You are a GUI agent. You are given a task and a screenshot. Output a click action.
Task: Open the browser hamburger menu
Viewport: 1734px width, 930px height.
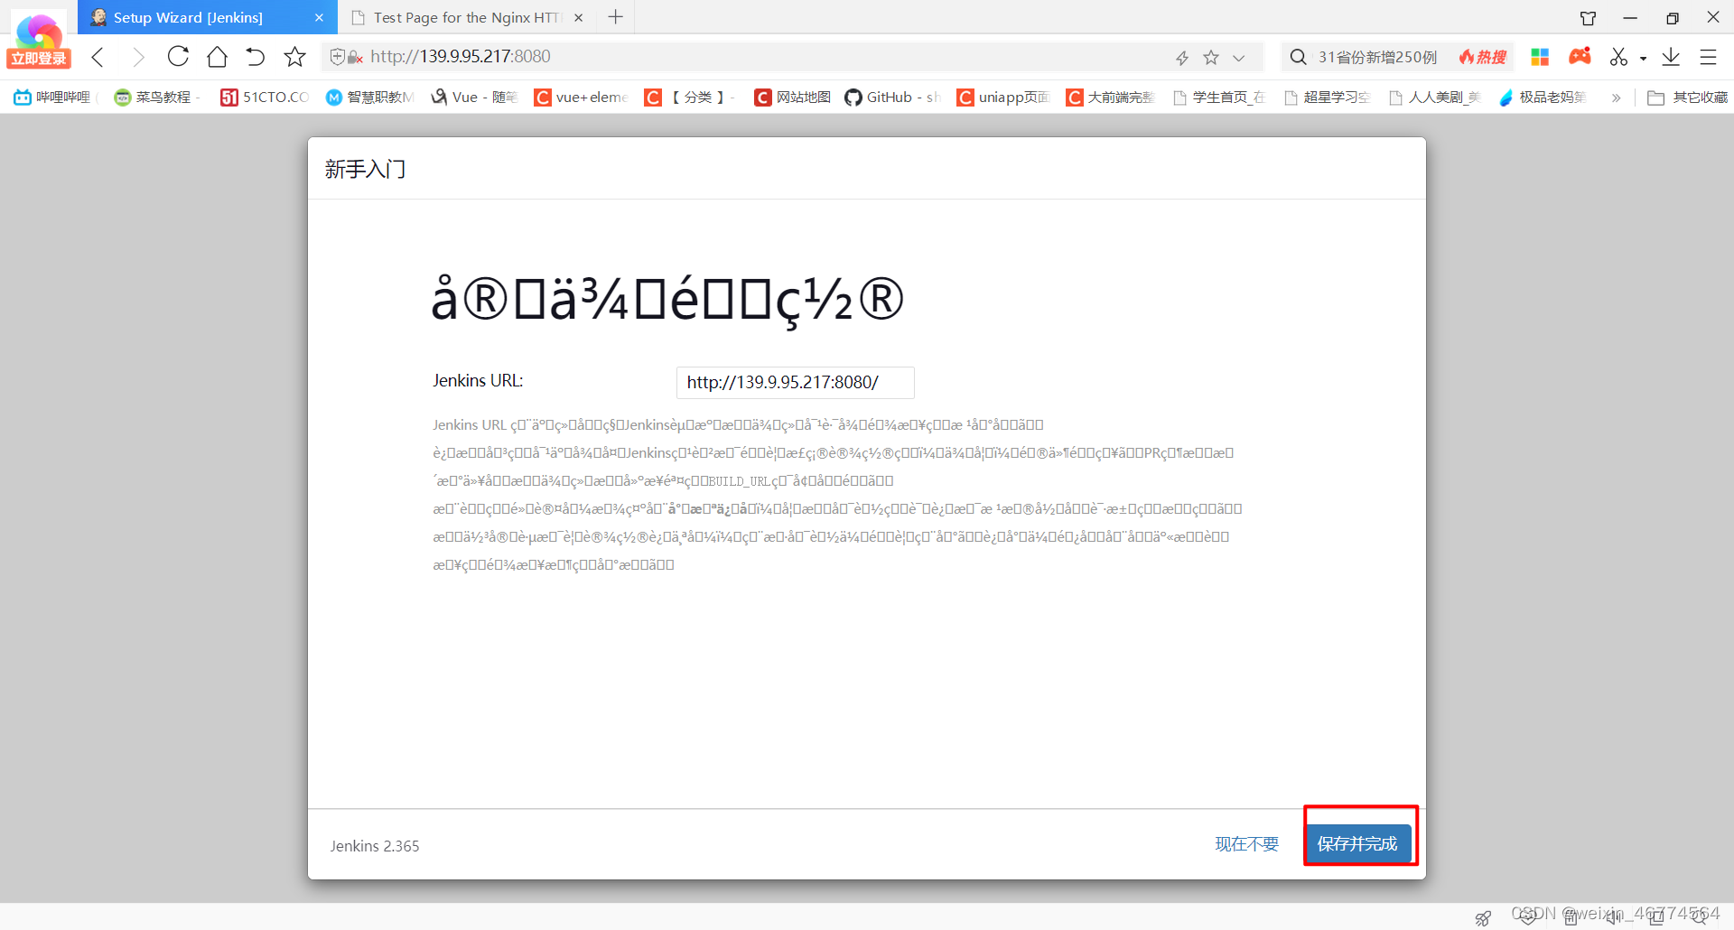coord(1708,57)
